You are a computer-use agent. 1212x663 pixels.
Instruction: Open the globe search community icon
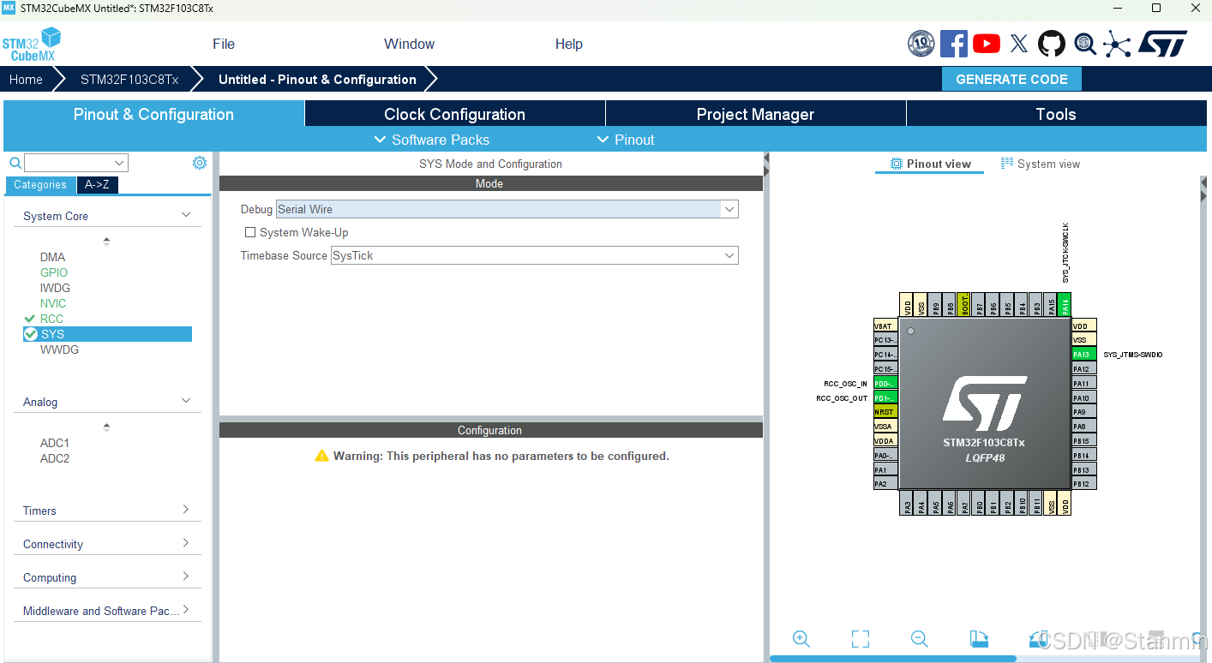pyautogui.click(x=1085, y=44)
